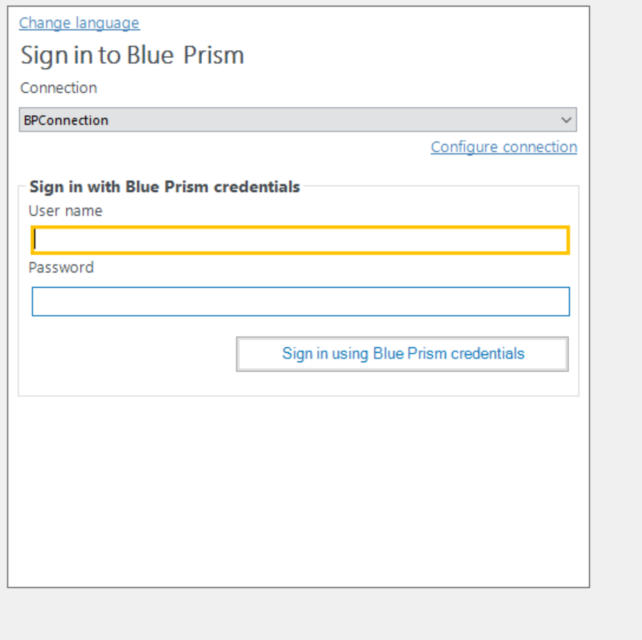Open the Connection combo box
The image size is (642, 640).
tap(298, 120)
